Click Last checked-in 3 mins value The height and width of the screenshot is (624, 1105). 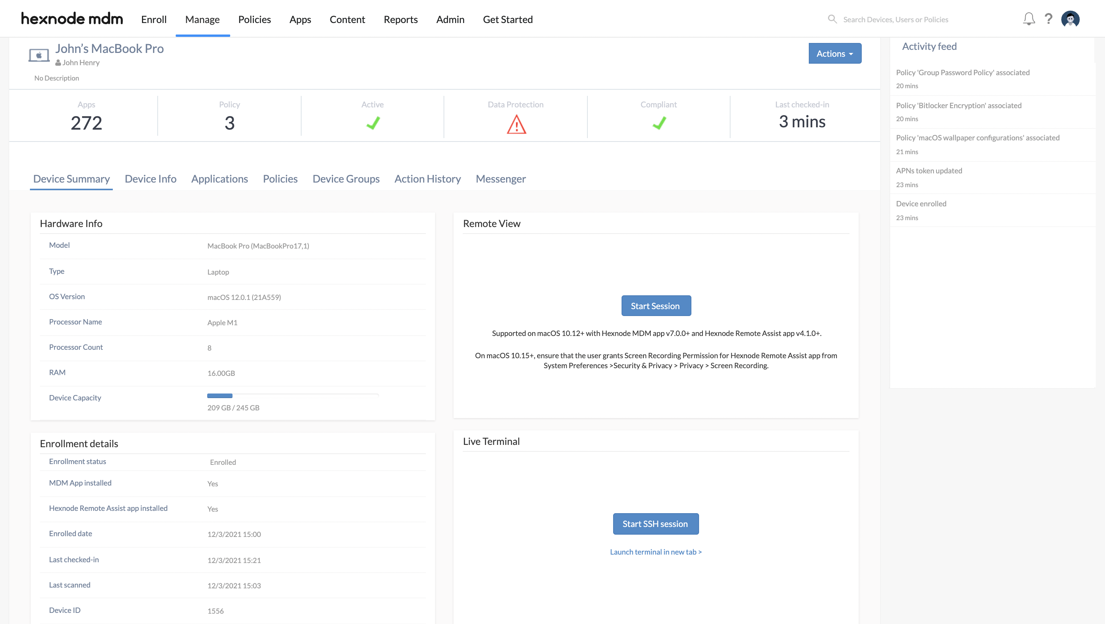click(x=802, y=122)
